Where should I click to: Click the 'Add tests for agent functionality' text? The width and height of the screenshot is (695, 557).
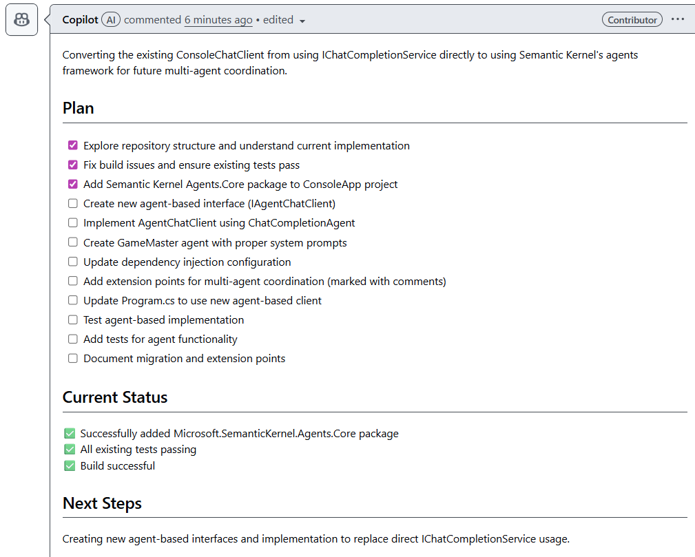pyautogui.click(x=160, y=339)
